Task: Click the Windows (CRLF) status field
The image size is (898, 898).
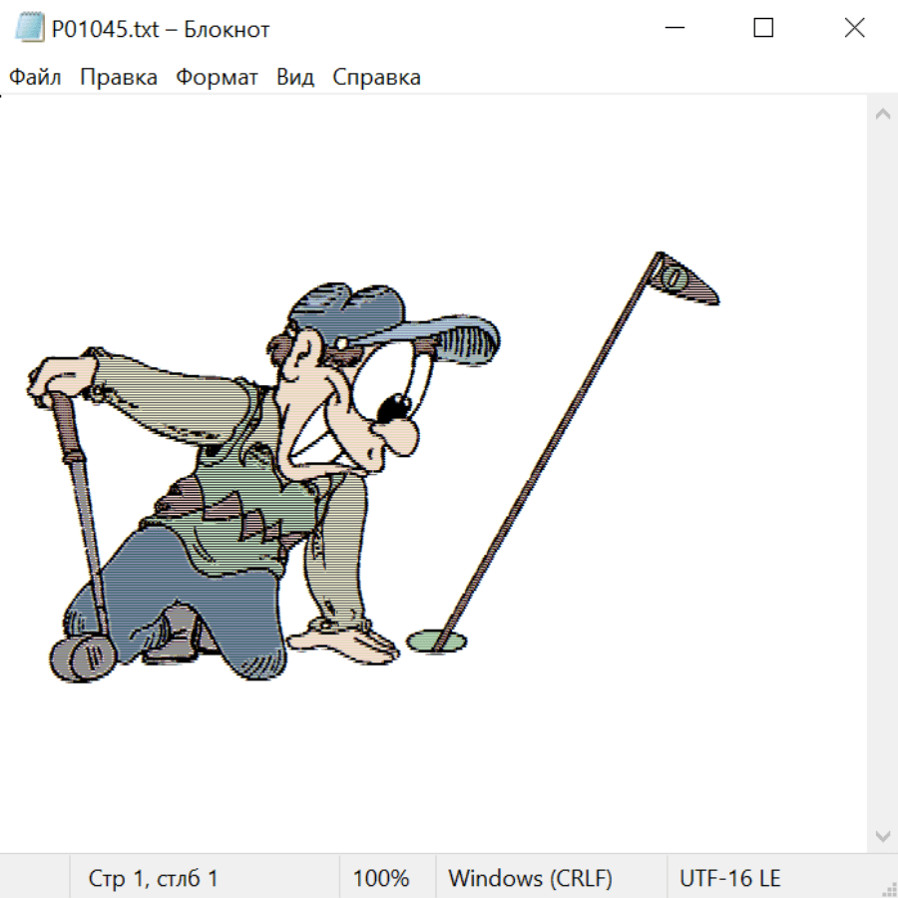Action: tap(530, 878)
